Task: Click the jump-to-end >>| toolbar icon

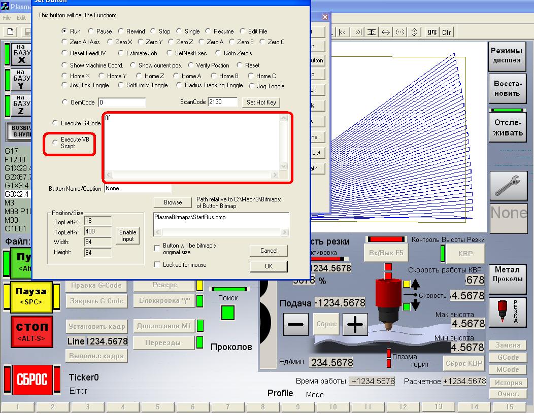Action: click(x=358, y=32)
